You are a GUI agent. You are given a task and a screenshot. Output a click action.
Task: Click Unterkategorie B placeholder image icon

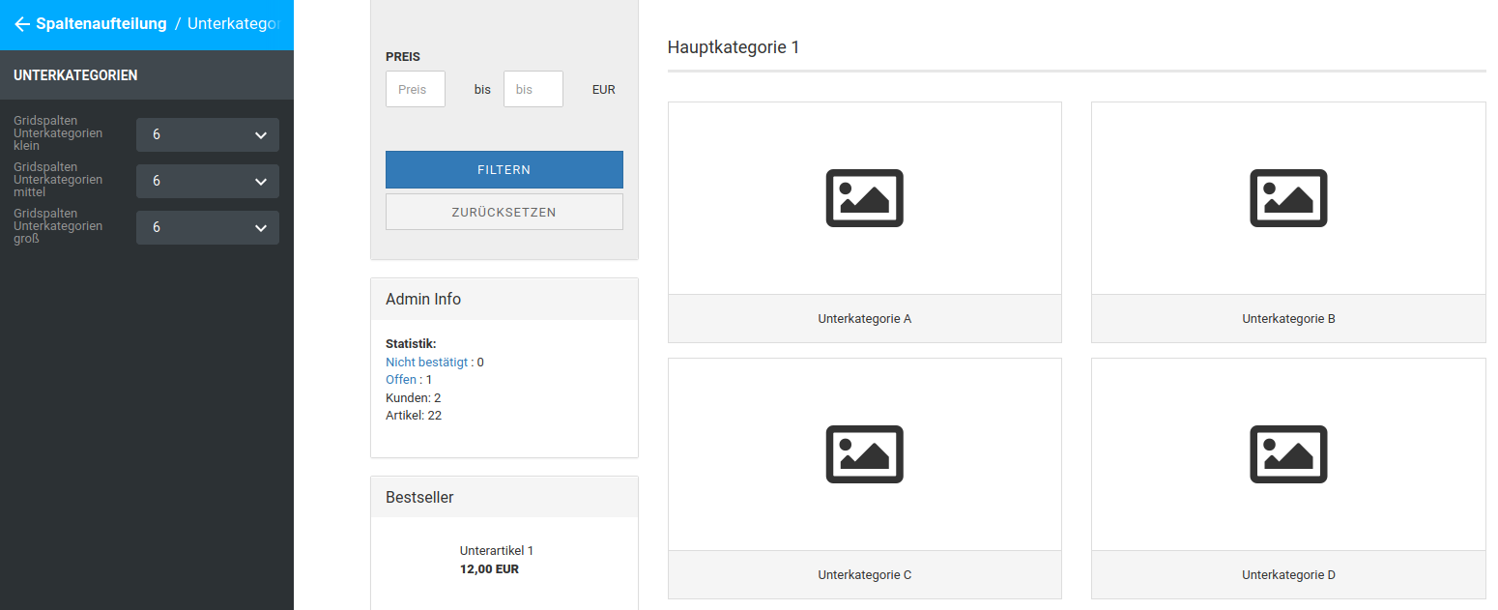point(1288,198)
